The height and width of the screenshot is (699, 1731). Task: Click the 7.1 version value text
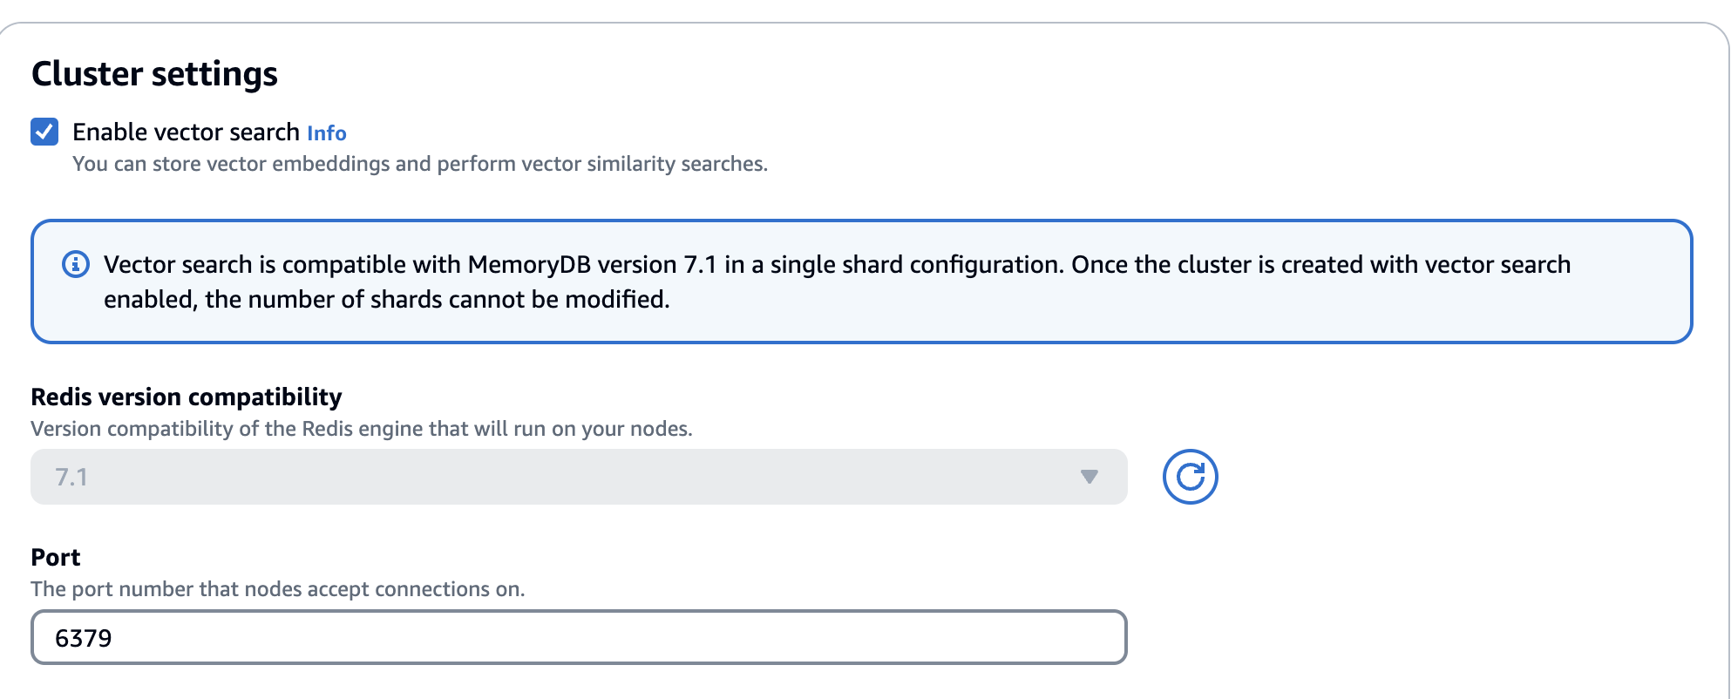coord(71,478)
